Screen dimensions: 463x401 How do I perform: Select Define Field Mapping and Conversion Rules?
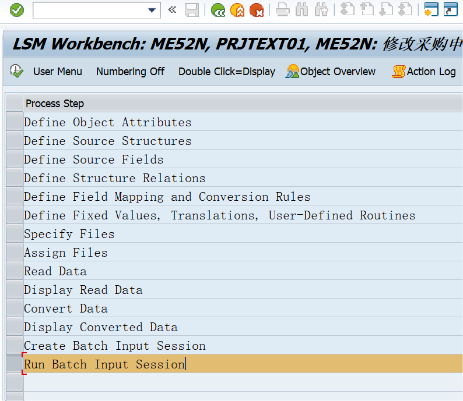tap(243, 197)
